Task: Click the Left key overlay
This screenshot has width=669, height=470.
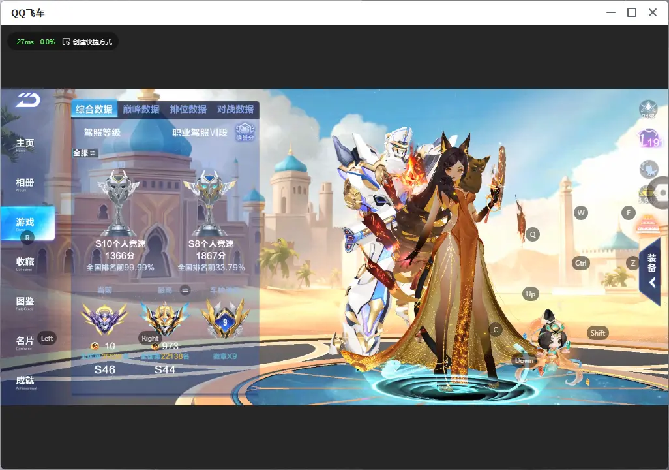Action: [x=47, y=338]
